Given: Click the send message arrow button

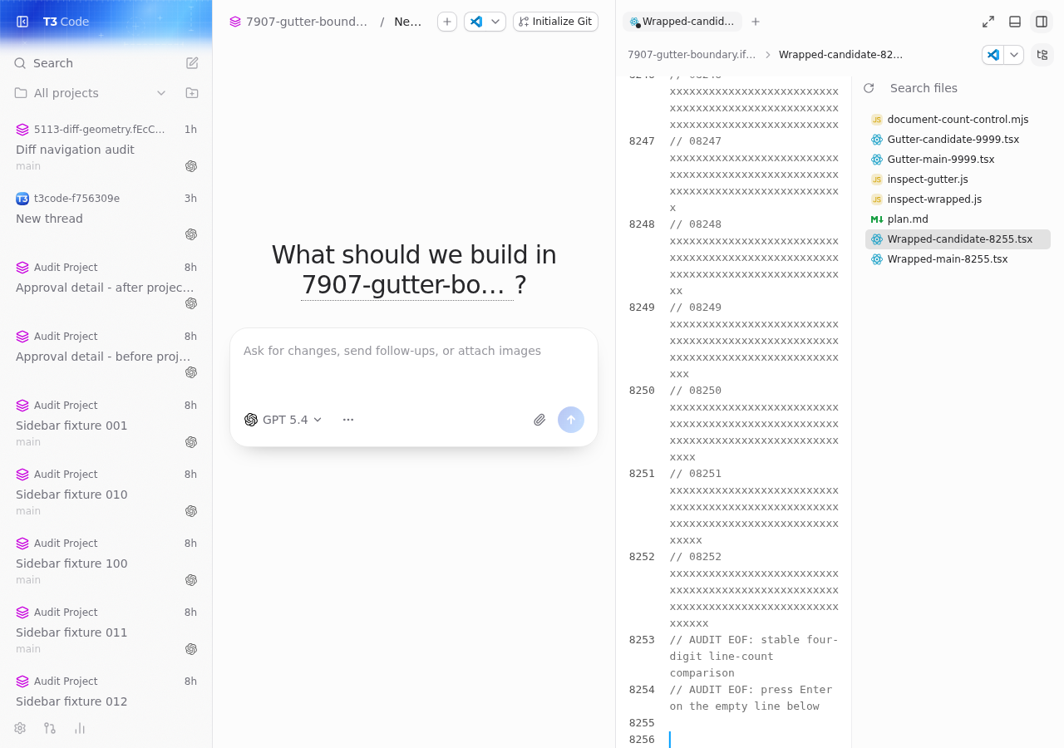Looking at the screenshot, I should tap(571, 420).
